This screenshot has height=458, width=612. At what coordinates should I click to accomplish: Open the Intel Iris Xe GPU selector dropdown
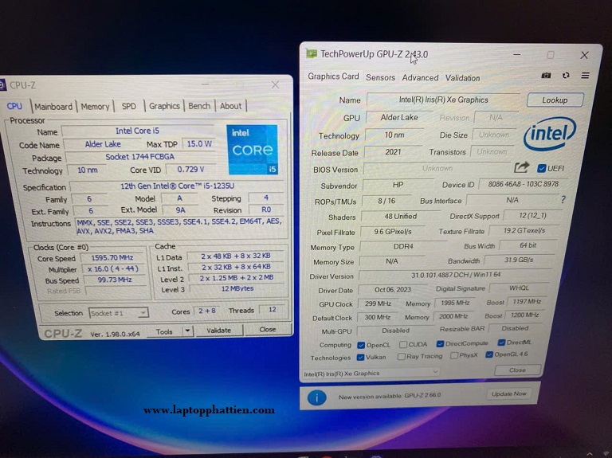371,374
